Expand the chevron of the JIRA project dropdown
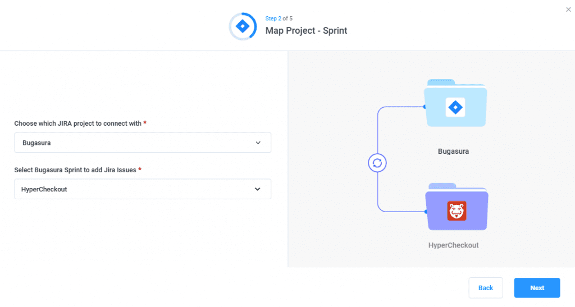Screen dimensions: 575x307 tap(258, 143)
